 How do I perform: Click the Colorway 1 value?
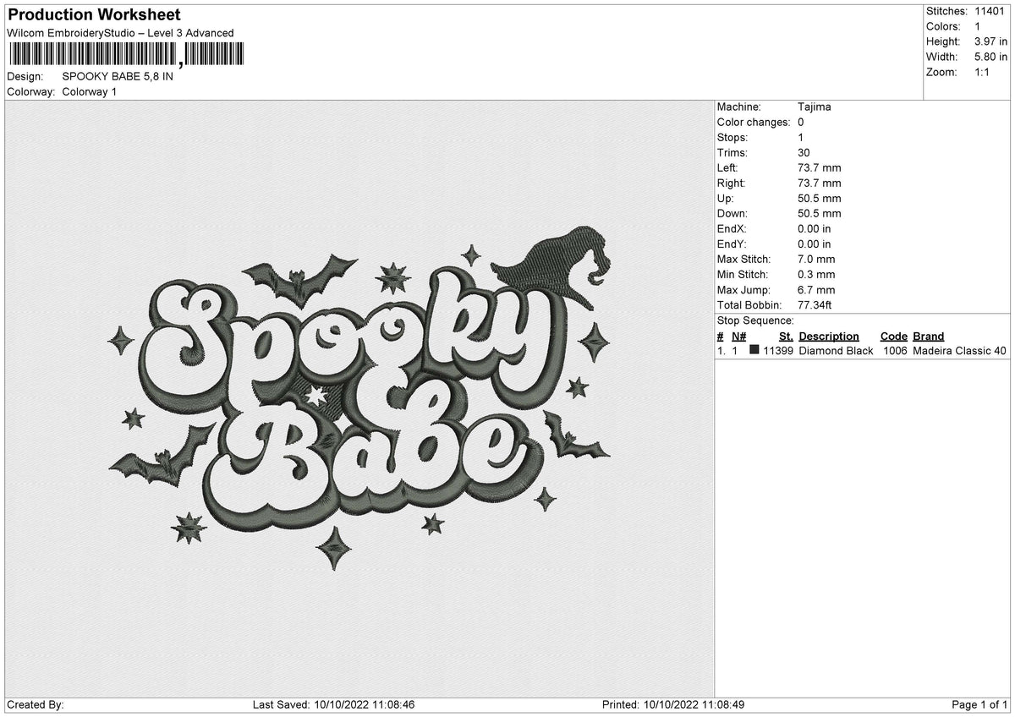point(90,91)
